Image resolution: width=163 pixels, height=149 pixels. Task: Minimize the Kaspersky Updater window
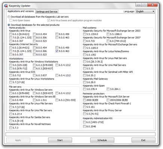pyautogui.click(x=139, y=5)
